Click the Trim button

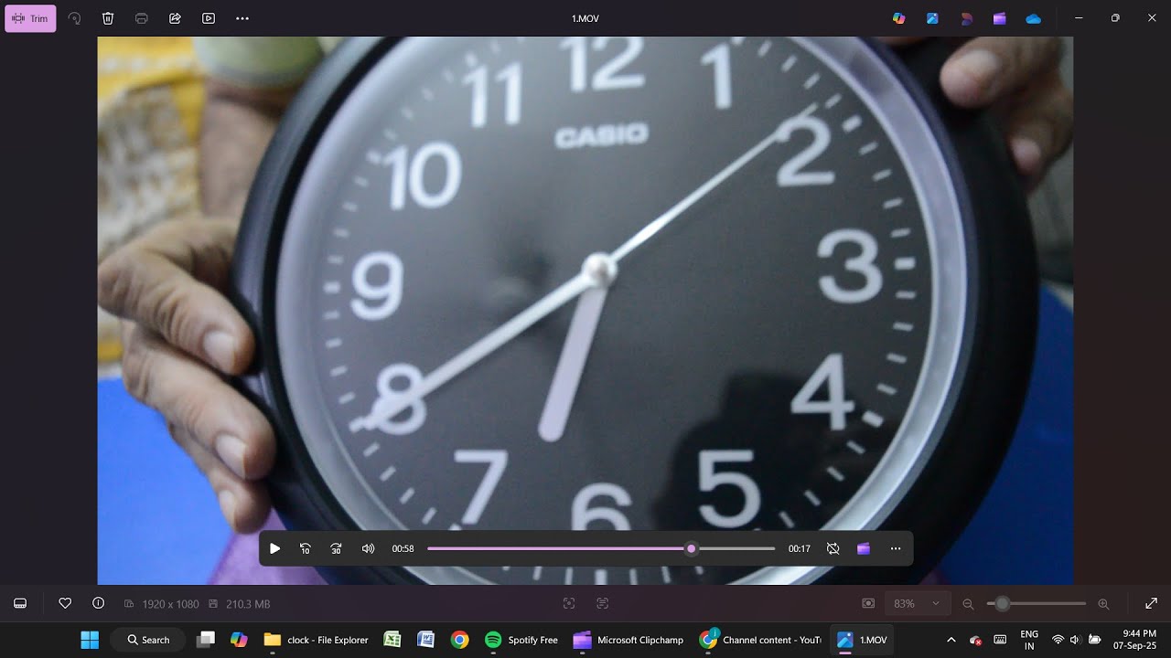[30, 18]
